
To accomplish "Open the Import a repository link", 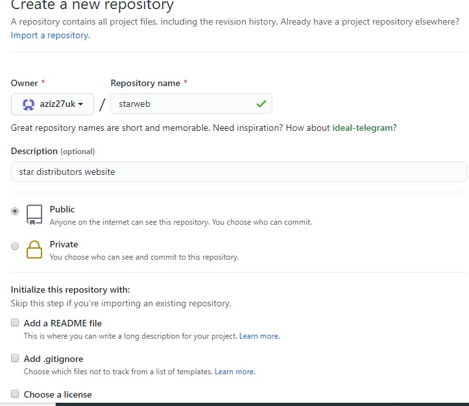I will coord(50,35).
